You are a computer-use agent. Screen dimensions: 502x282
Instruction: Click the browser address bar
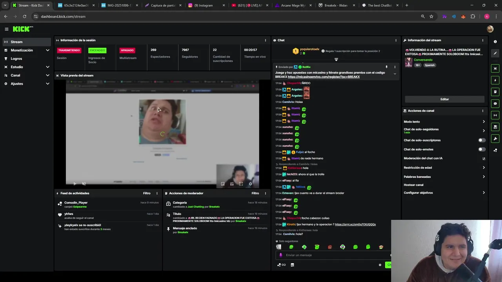pos(226,16)
